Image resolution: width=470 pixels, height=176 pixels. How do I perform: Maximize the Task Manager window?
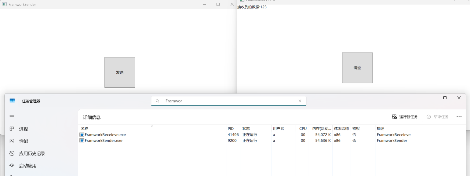pos(445,98)
